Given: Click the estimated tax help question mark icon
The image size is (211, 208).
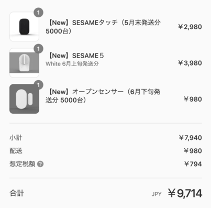Looking at the screenshot, I should pos(40,164).
